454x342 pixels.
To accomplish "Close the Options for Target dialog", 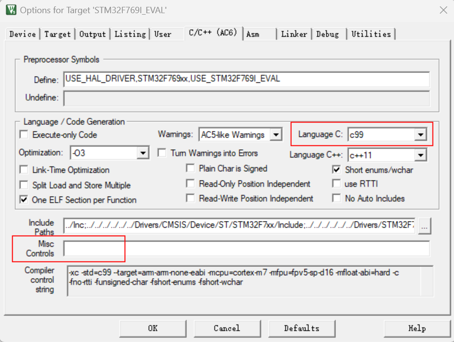I will (443, 10).
